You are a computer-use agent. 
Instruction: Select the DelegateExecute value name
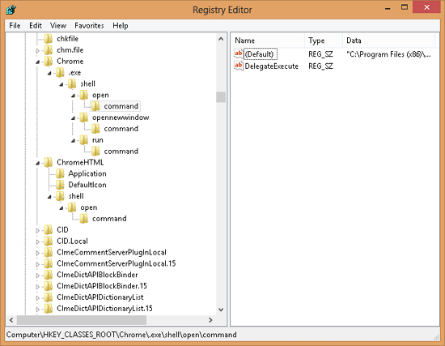pyautogui.click(x=271, y=66)
